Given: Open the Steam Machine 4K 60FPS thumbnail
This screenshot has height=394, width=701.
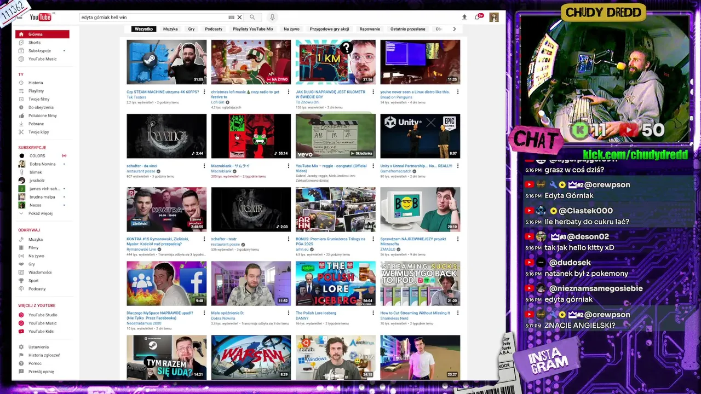Looking at the screenshot, I should pyautogui.click(x=166, y=62).
